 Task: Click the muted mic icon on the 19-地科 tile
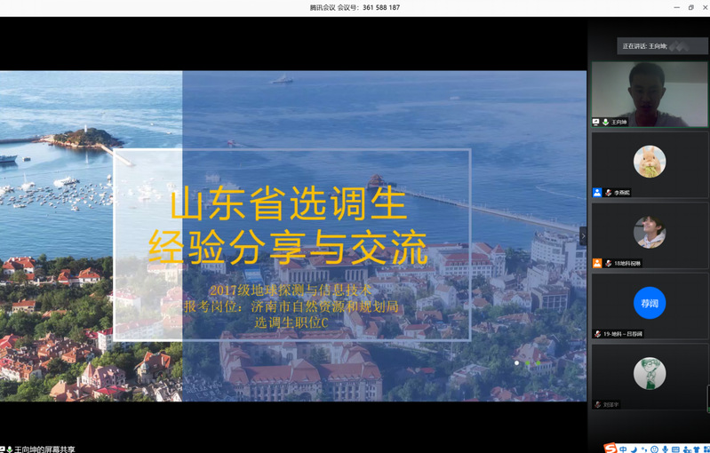[597, 333]
